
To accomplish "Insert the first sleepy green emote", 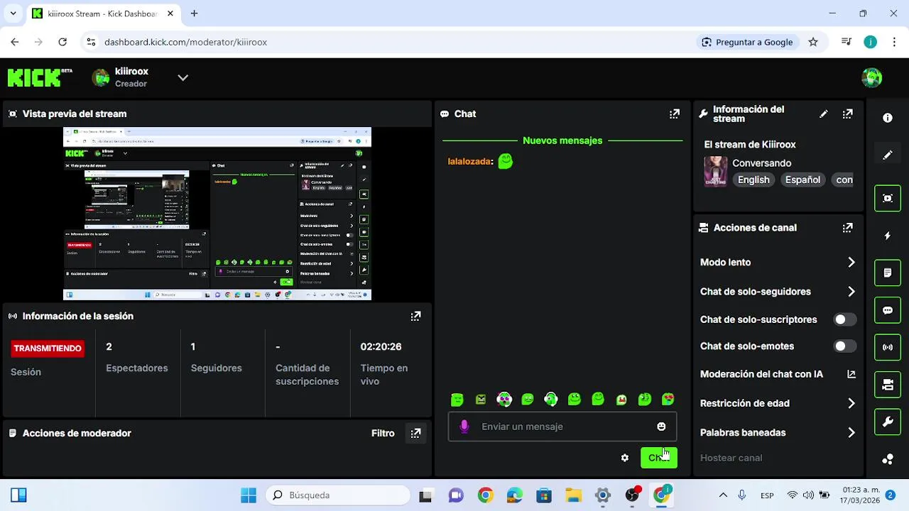I will 457,400.
